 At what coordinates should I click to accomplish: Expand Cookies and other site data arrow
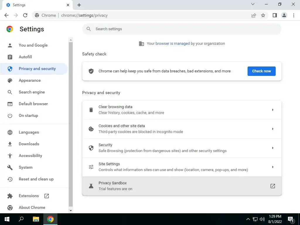coord(273,129)
